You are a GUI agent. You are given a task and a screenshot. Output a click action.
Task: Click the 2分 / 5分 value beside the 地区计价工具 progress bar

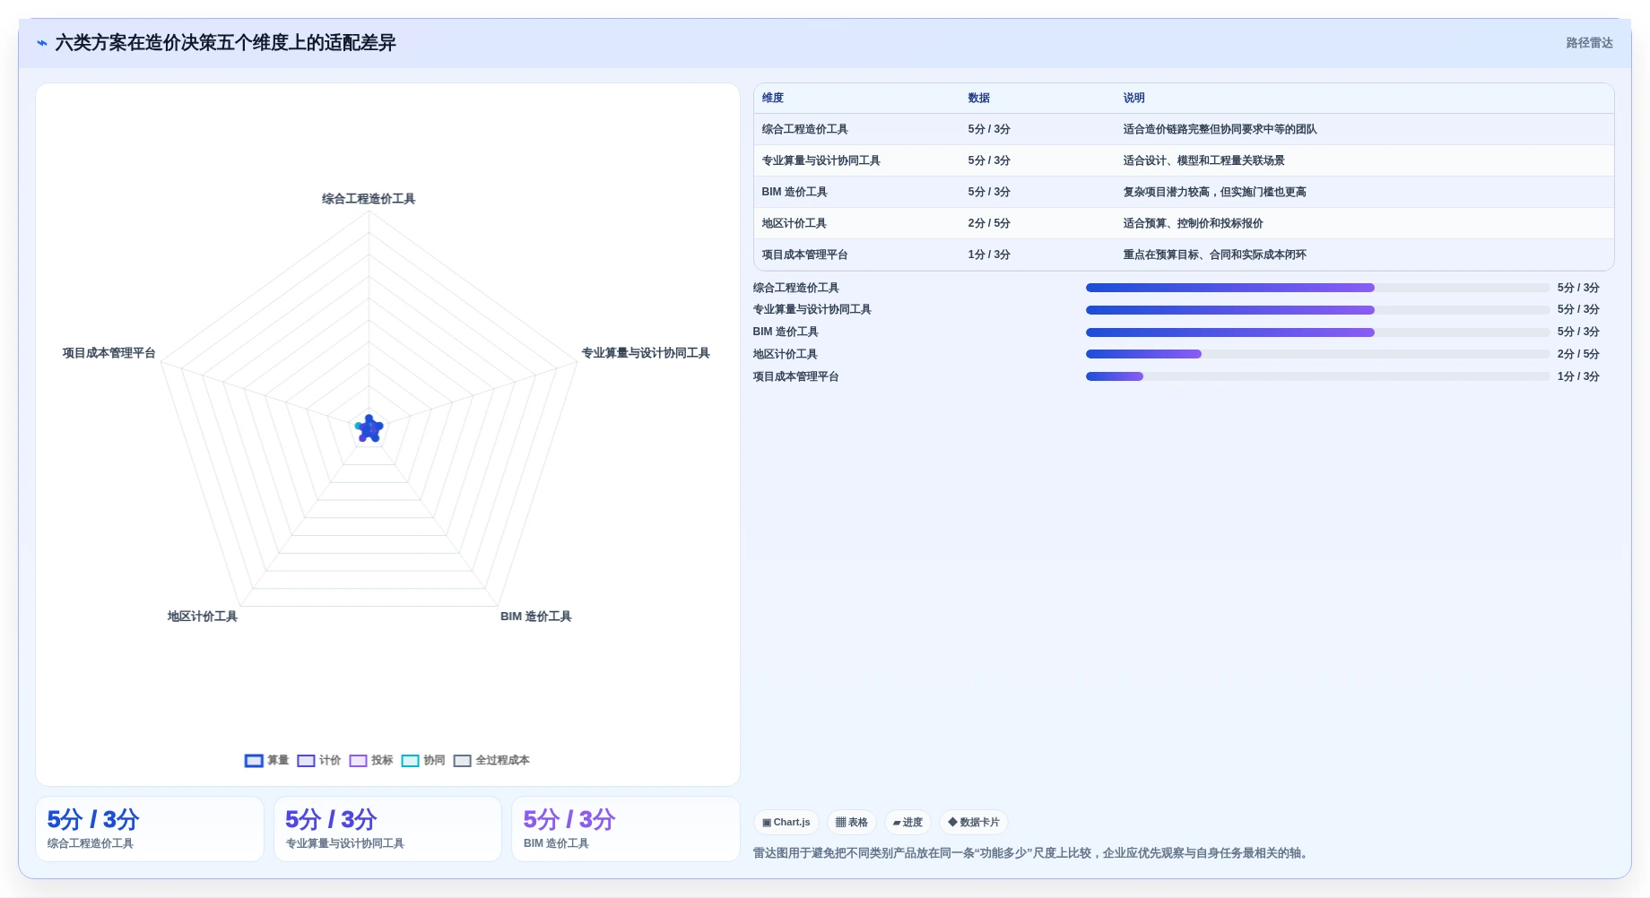click(x=1578, y=354)
